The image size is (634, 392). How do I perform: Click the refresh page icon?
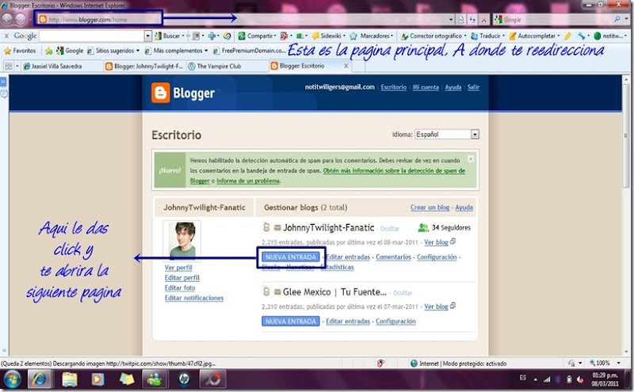(x=472, y=19)
